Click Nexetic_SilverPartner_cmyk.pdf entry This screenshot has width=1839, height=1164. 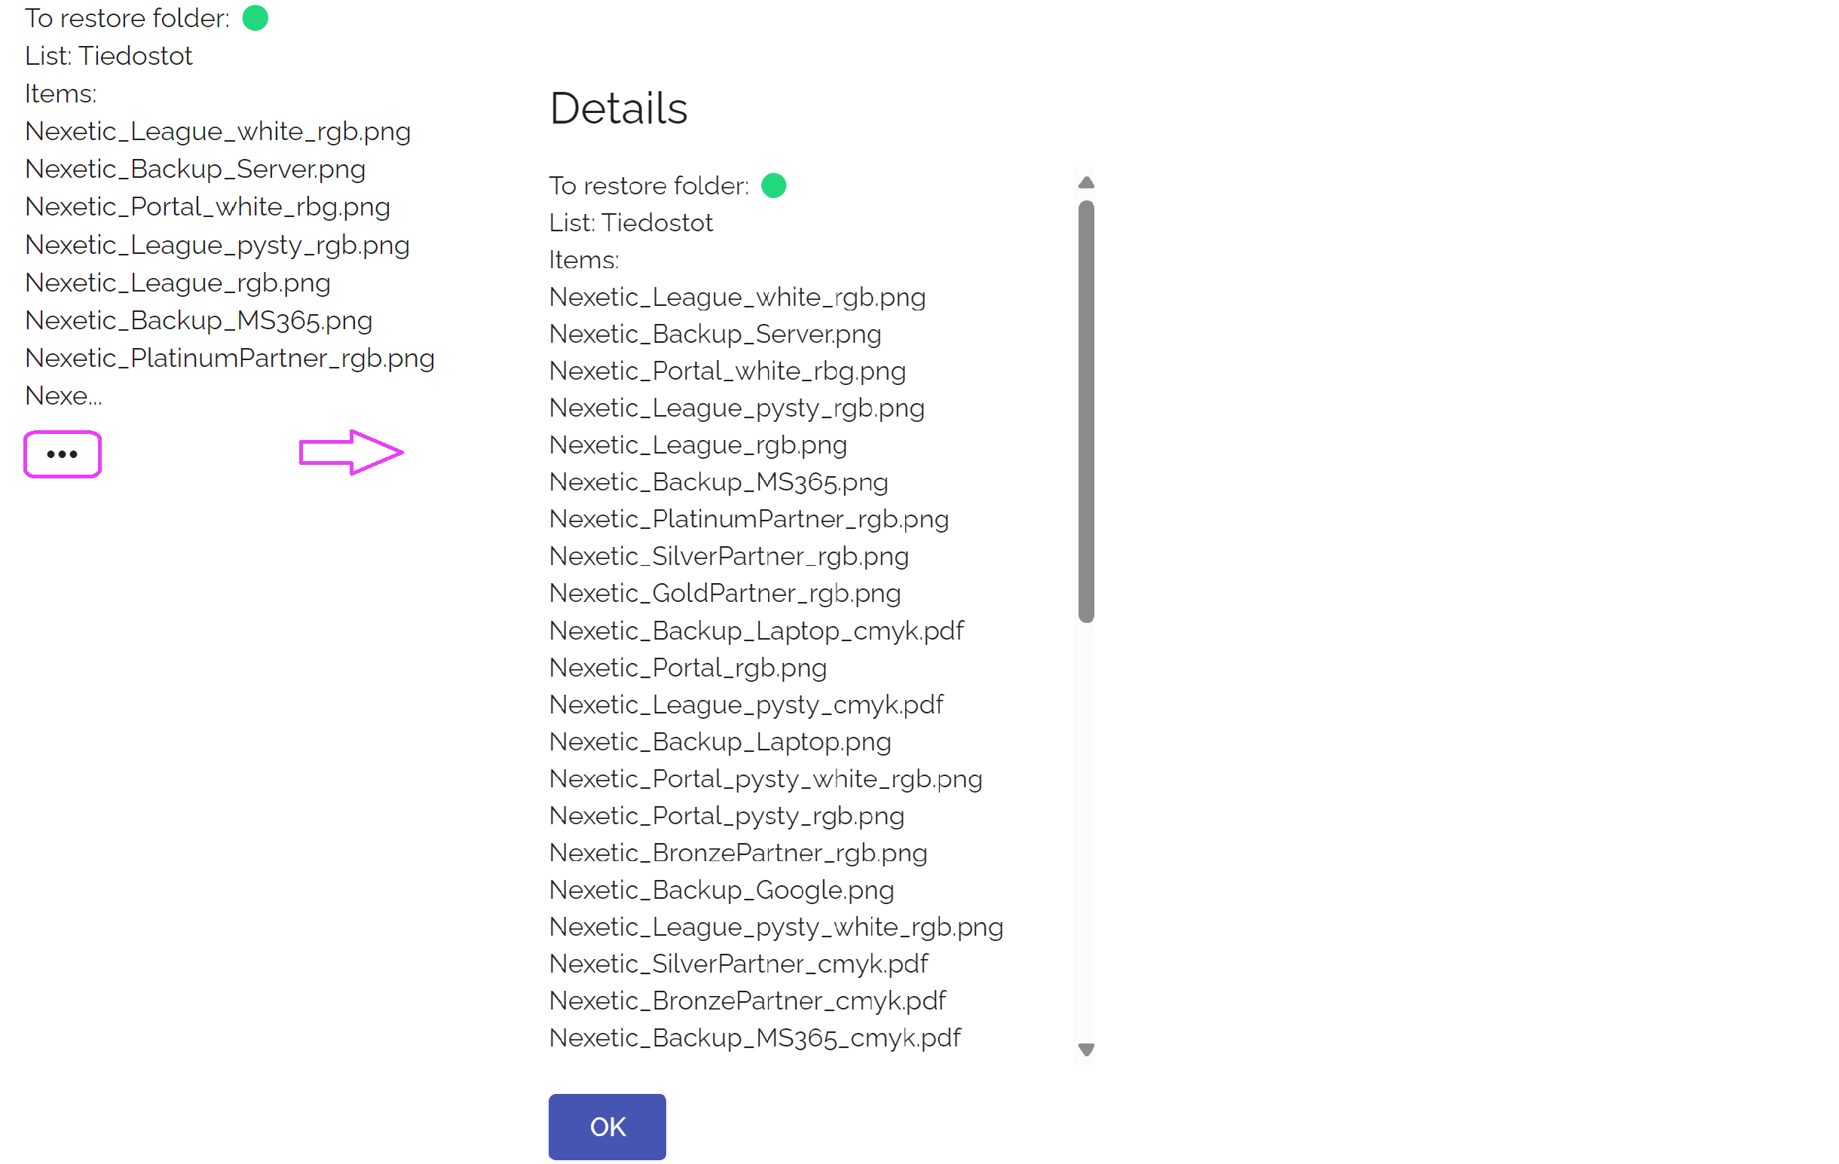(739, 964)
